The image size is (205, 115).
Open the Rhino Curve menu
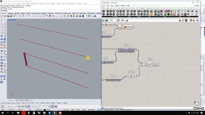(13, 4)
